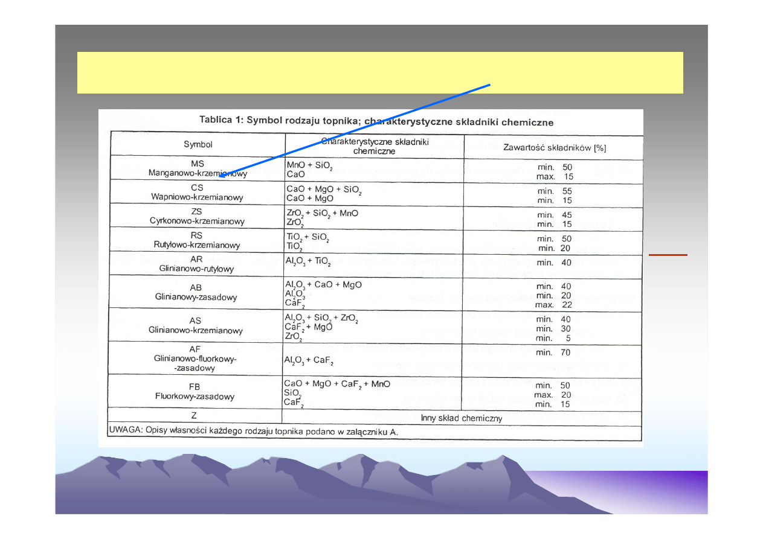The height and width of the screenshot is (539, 763).
Task: Select the 'Charakterystyczne składniki chemiczne' header cell
Action: coord(374,146)
